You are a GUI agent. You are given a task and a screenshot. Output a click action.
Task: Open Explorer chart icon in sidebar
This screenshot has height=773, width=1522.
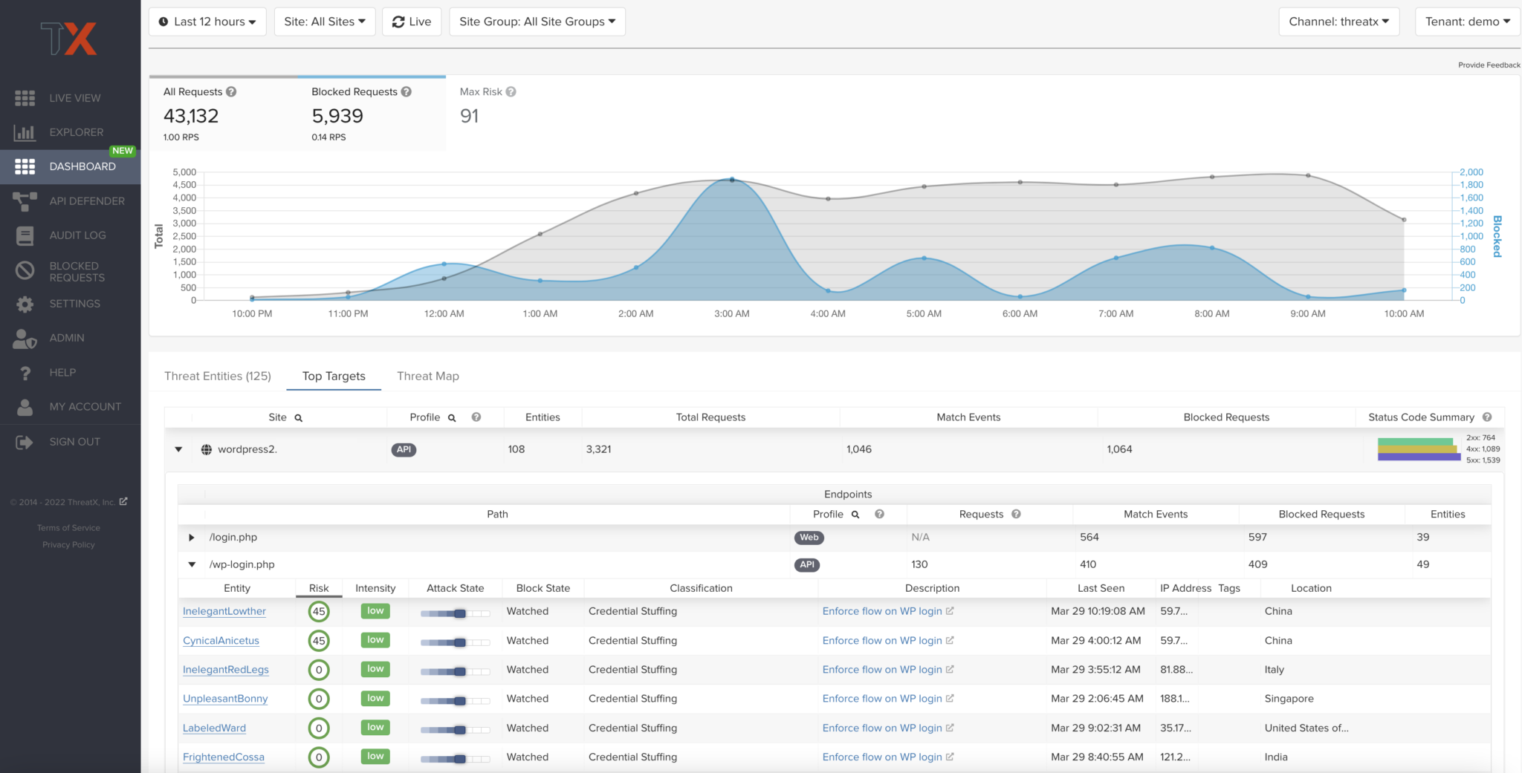25,132
